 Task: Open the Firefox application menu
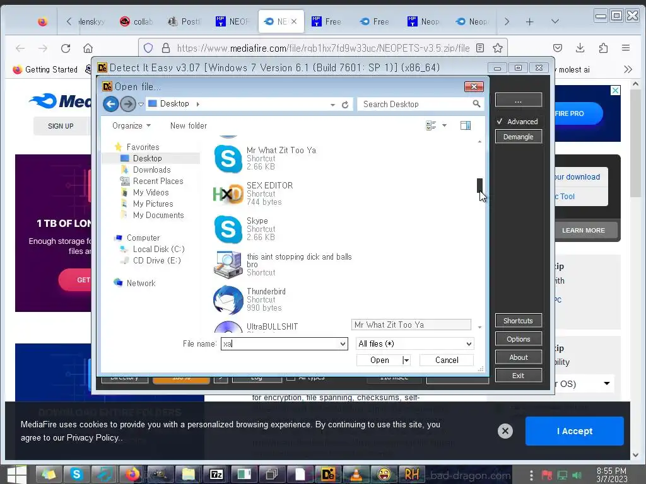[x=626, y=48]
